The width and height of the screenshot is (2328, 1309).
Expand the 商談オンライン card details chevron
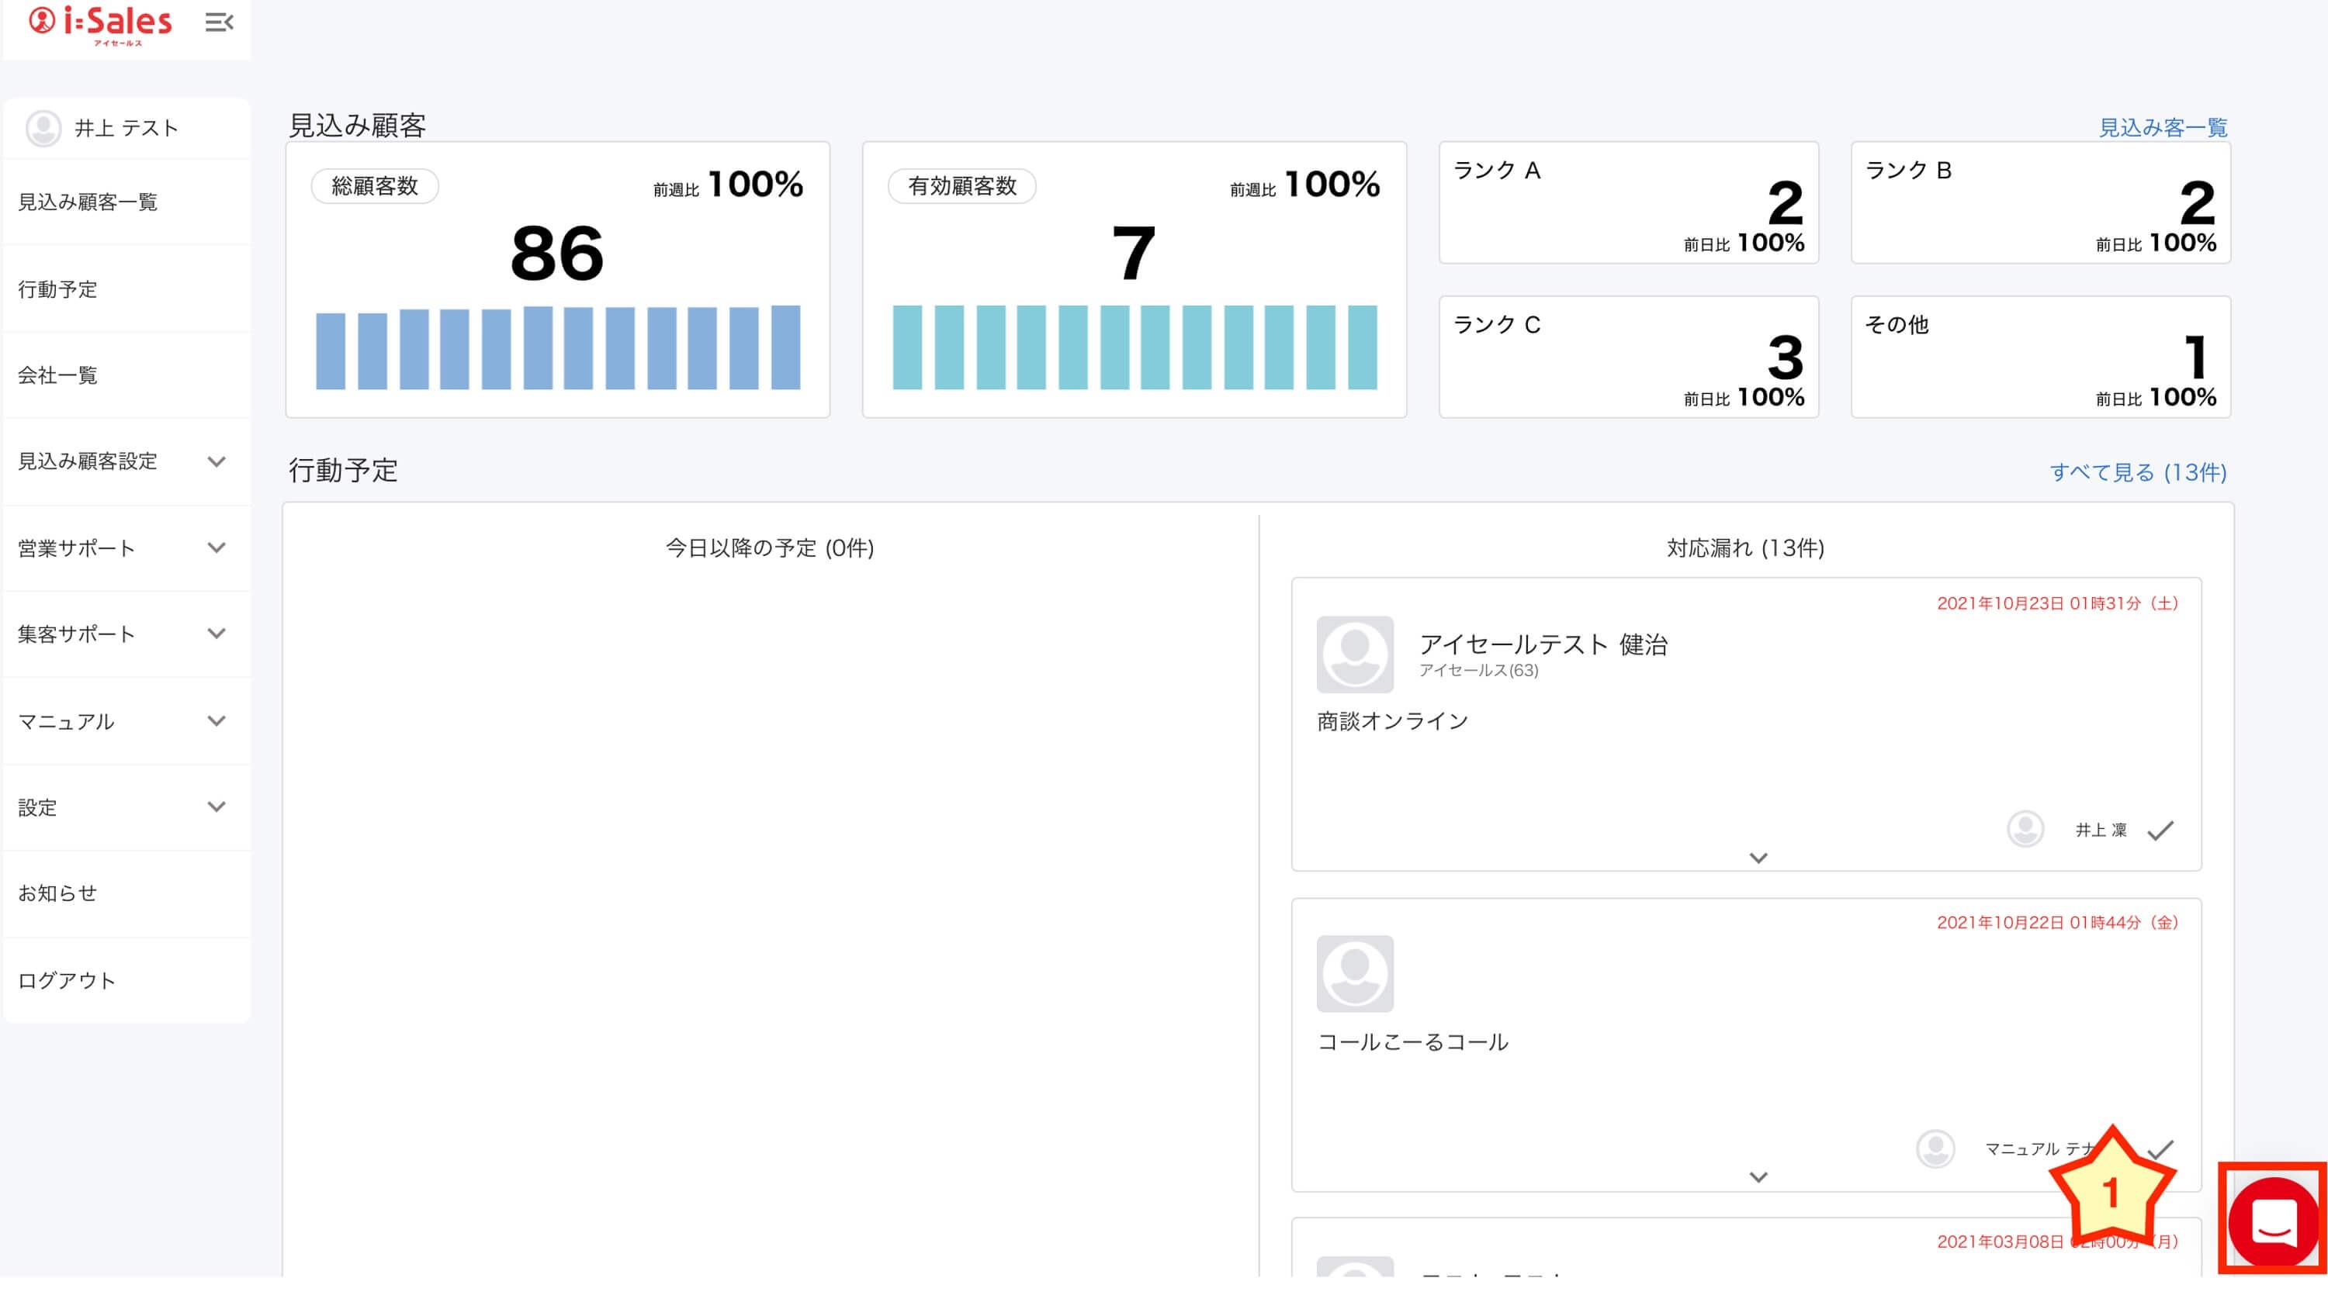tap(1757, 858)
